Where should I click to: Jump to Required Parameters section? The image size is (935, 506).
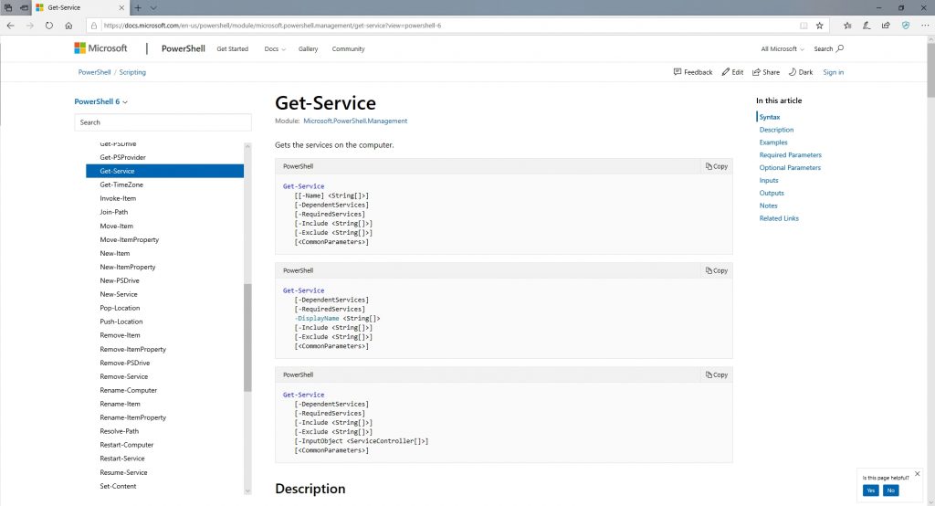pos(790,155)
